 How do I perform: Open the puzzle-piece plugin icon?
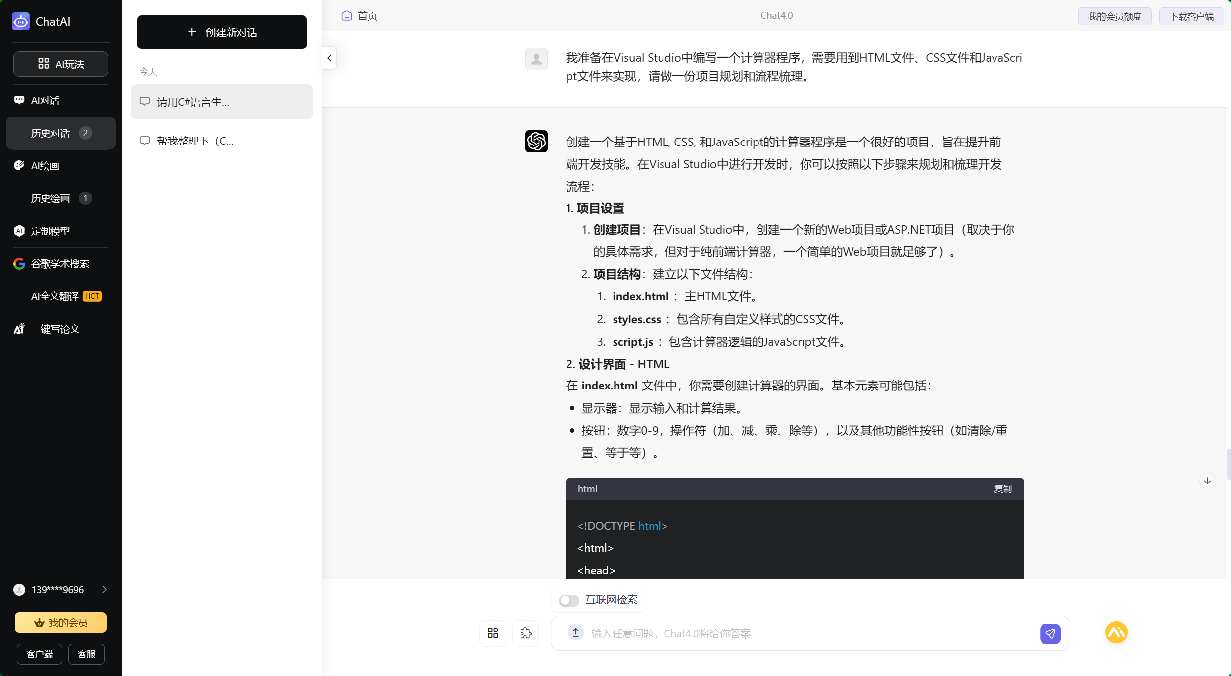tap(526, 633)
